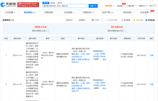Click the Tianyancha watermark logo at right
The image size is (158, 101).
coord(150,20)
